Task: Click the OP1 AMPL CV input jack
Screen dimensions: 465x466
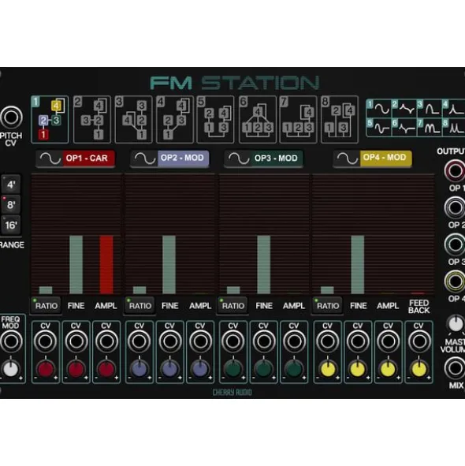Action: [106, 341]
